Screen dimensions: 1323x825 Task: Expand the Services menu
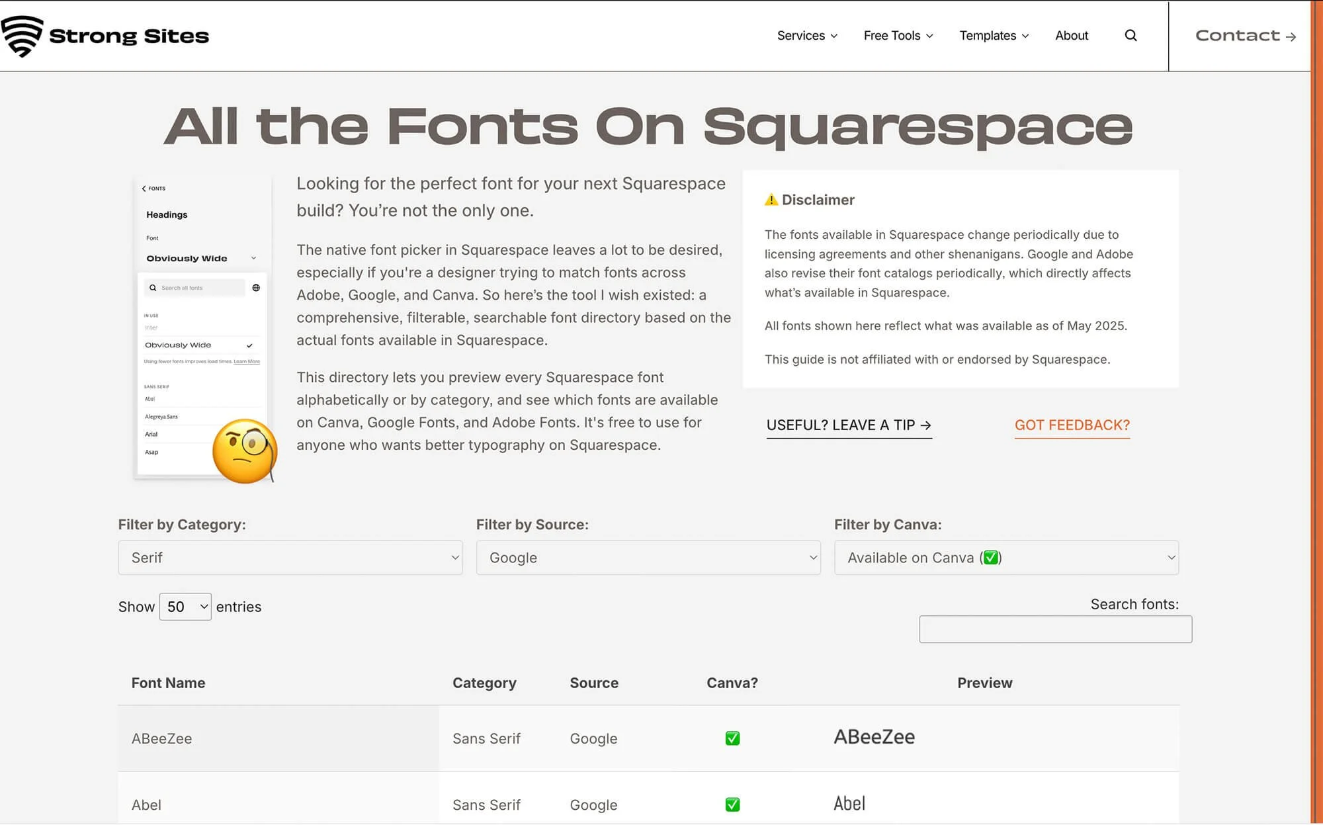(x=807, y=36)
